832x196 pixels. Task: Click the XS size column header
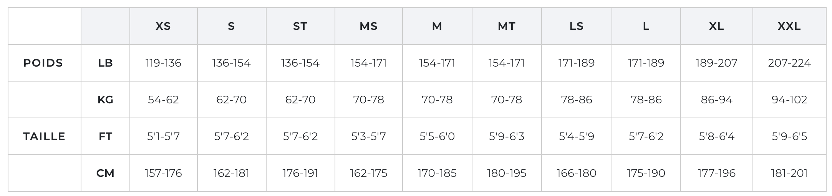[x=163, y=26]
